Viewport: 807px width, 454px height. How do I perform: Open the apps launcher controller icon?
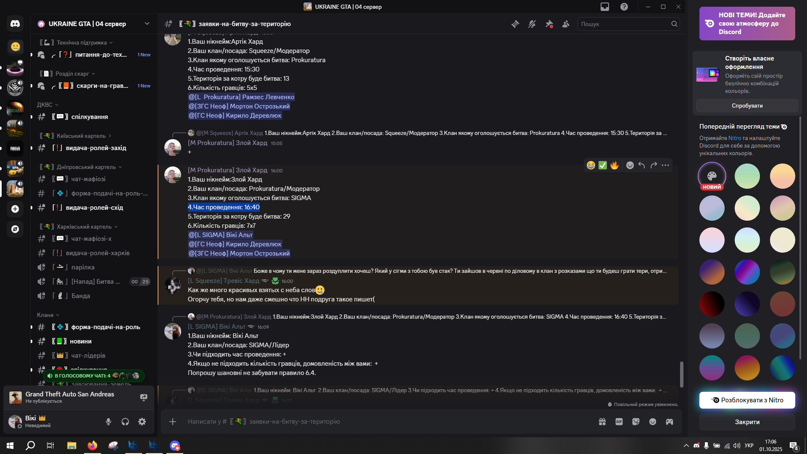click(x=670, y=422)
